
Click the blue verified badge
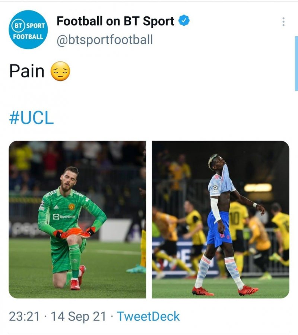(x=184, y=21)
